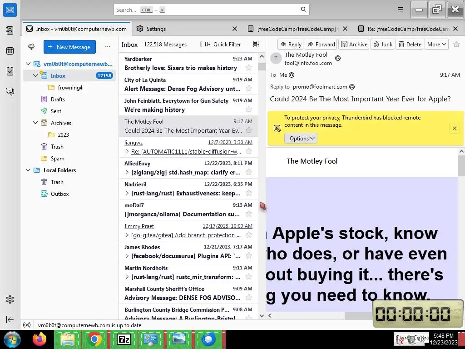Open the Mail space in the sidebar
The height and width of the screenshot is (349, 465).
pyautogui.click(x=10, y=10)
